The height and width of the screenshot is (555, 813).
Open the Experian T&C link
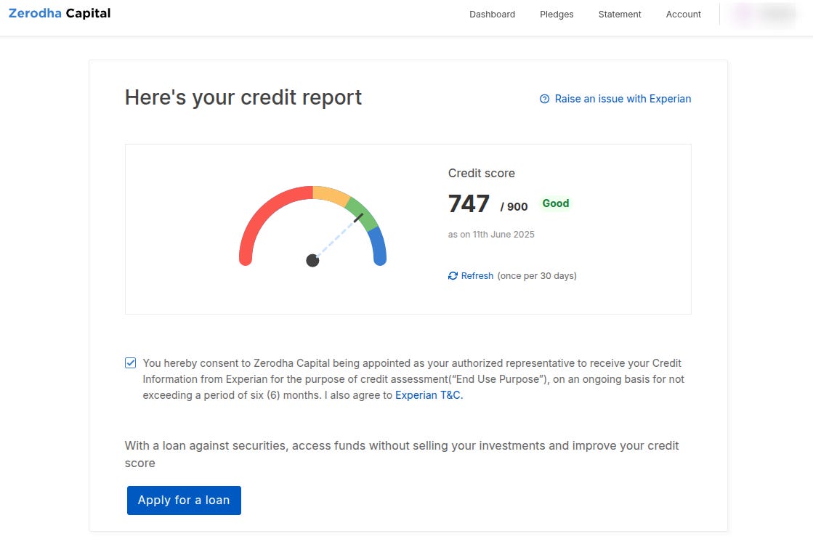[428, 395]
